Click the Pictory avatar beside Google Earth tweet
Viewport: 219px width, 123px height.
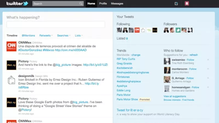click(11, 102)
